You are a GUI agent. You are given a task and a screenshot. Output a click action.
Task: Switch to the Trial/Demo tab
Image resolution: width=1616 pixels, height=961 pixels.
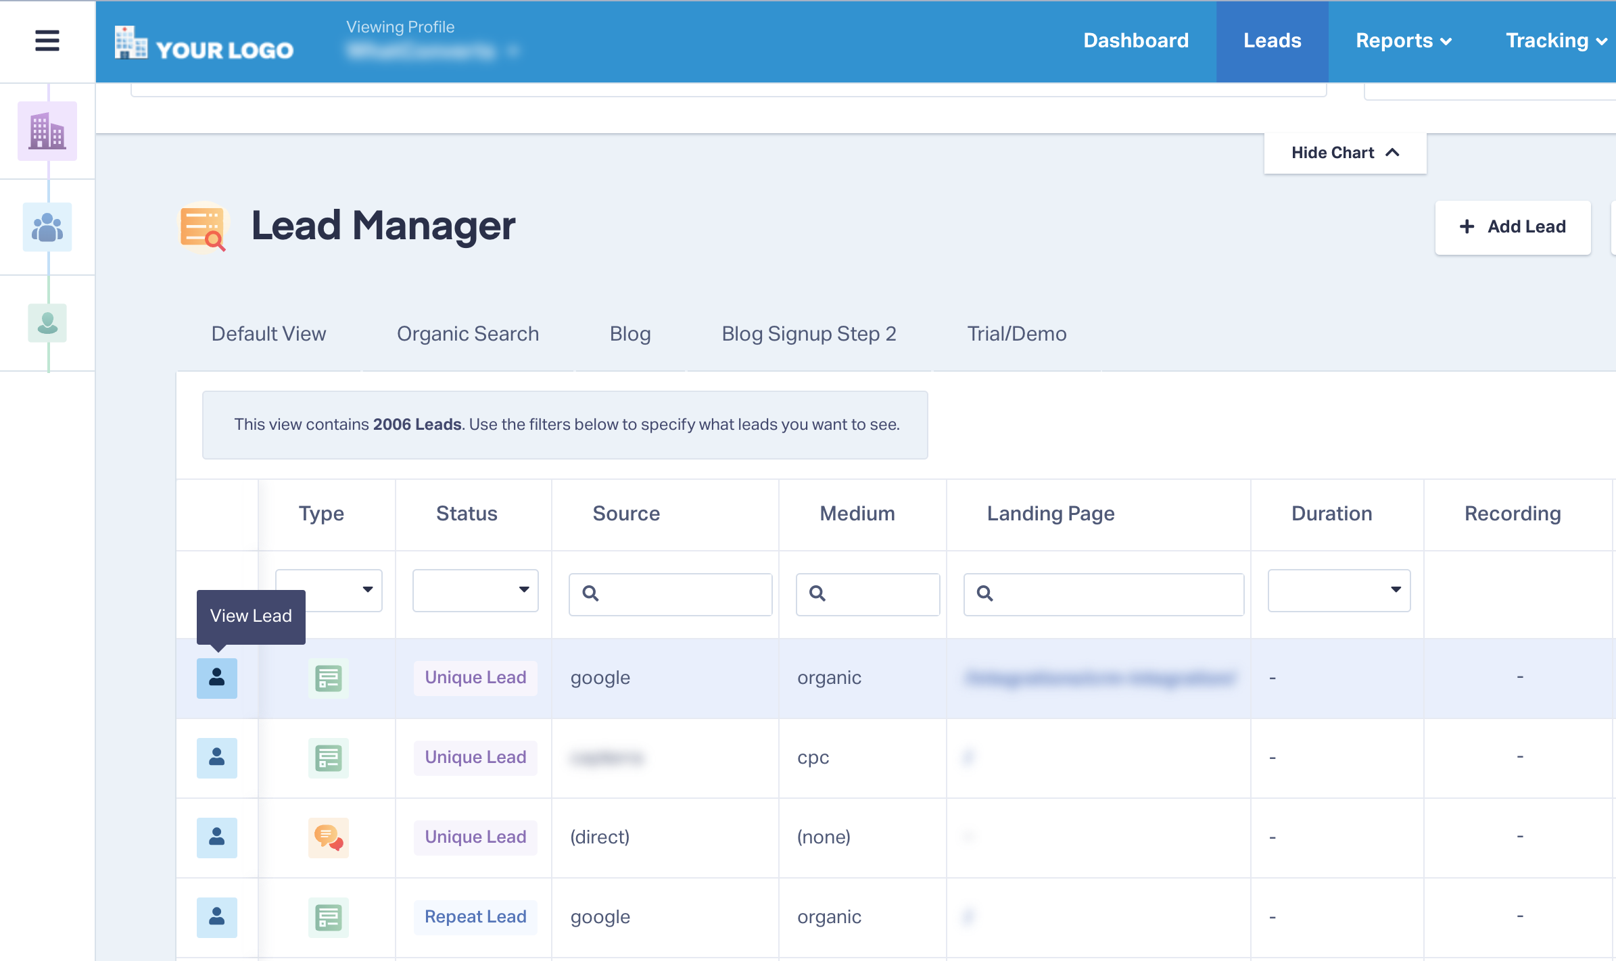pos(1016,334)
